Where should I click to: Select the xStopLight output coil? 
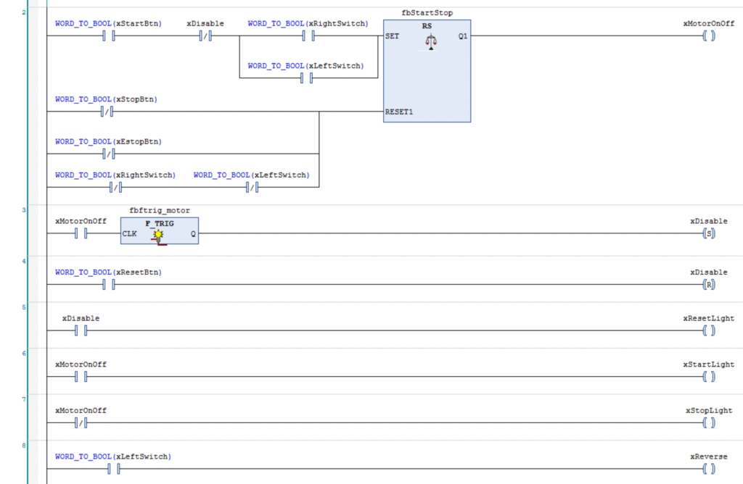708,422
